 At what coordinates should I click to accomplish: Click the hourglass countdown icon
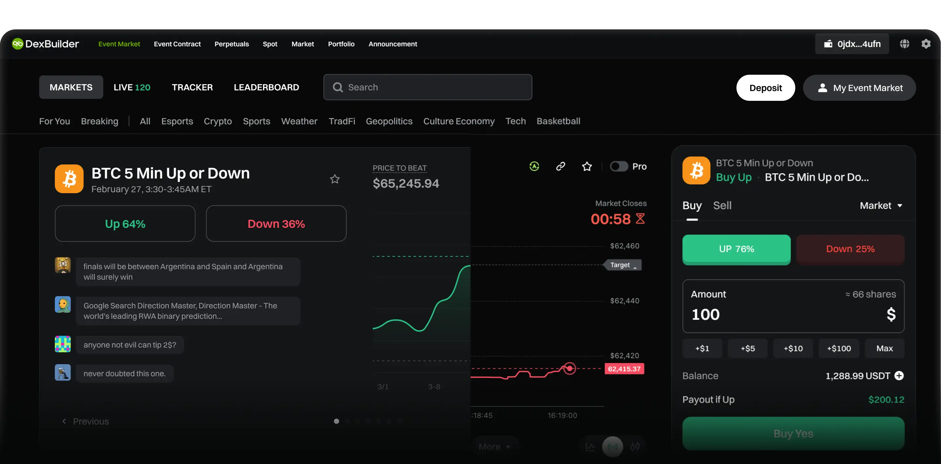point(640,219)
